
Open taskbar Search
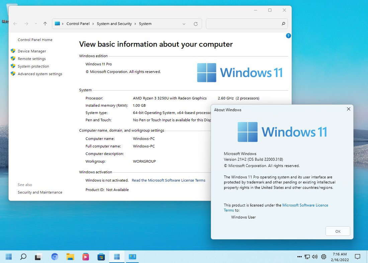click(x=23, y=256)
